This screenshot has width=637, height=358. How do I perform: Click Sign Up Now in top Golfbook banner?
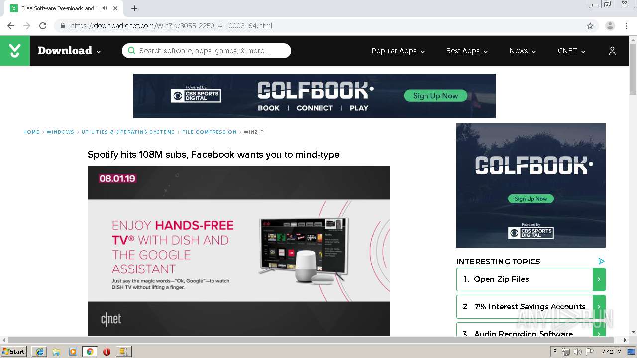(435, 96)
